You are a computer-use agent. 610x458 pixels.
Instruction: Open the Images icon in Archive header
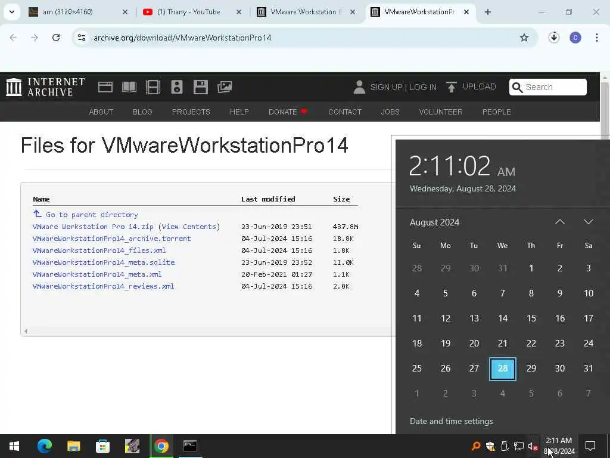[x=225, y=87]
